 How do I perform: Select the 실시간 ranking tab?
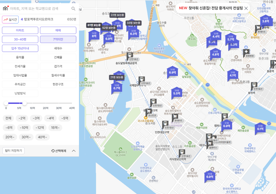11,19
